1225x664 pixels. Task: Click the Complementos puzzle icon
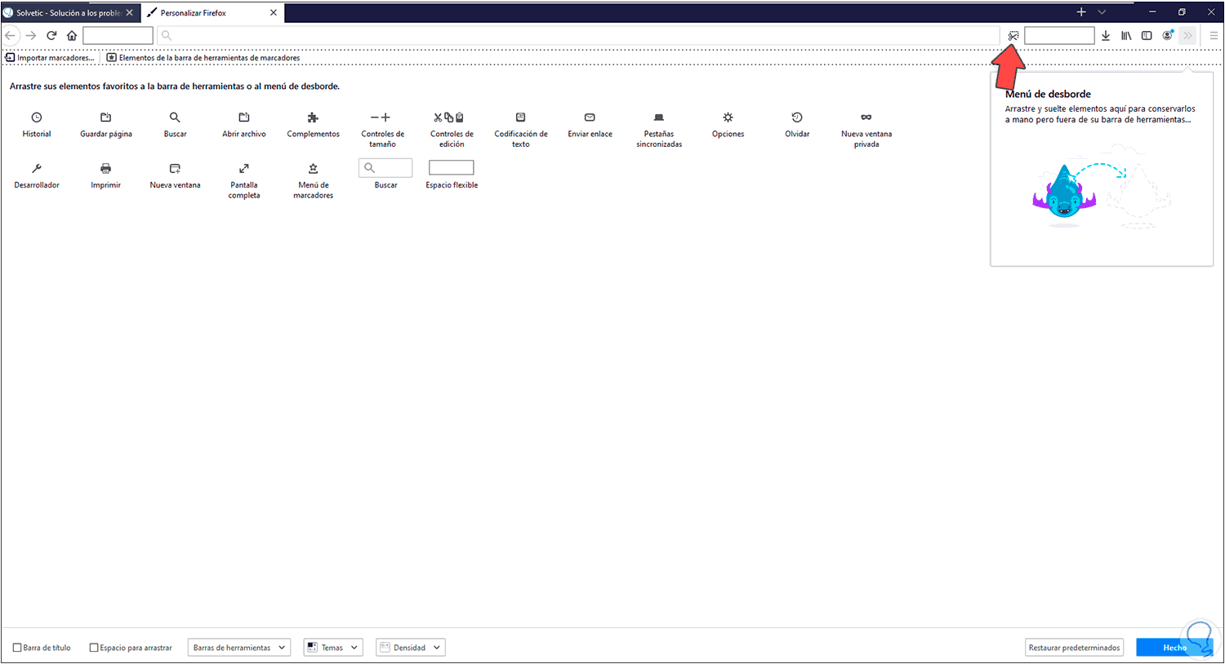(x=313, y=117)
